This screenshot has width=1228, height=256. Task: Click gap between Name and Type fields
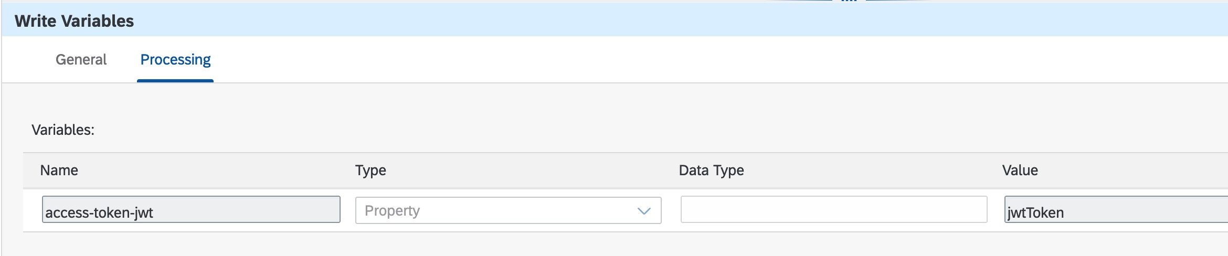coord(348,210)
